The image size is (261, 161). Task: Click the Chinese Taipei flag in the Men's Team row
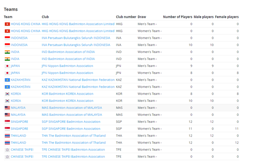pos(7,157)
